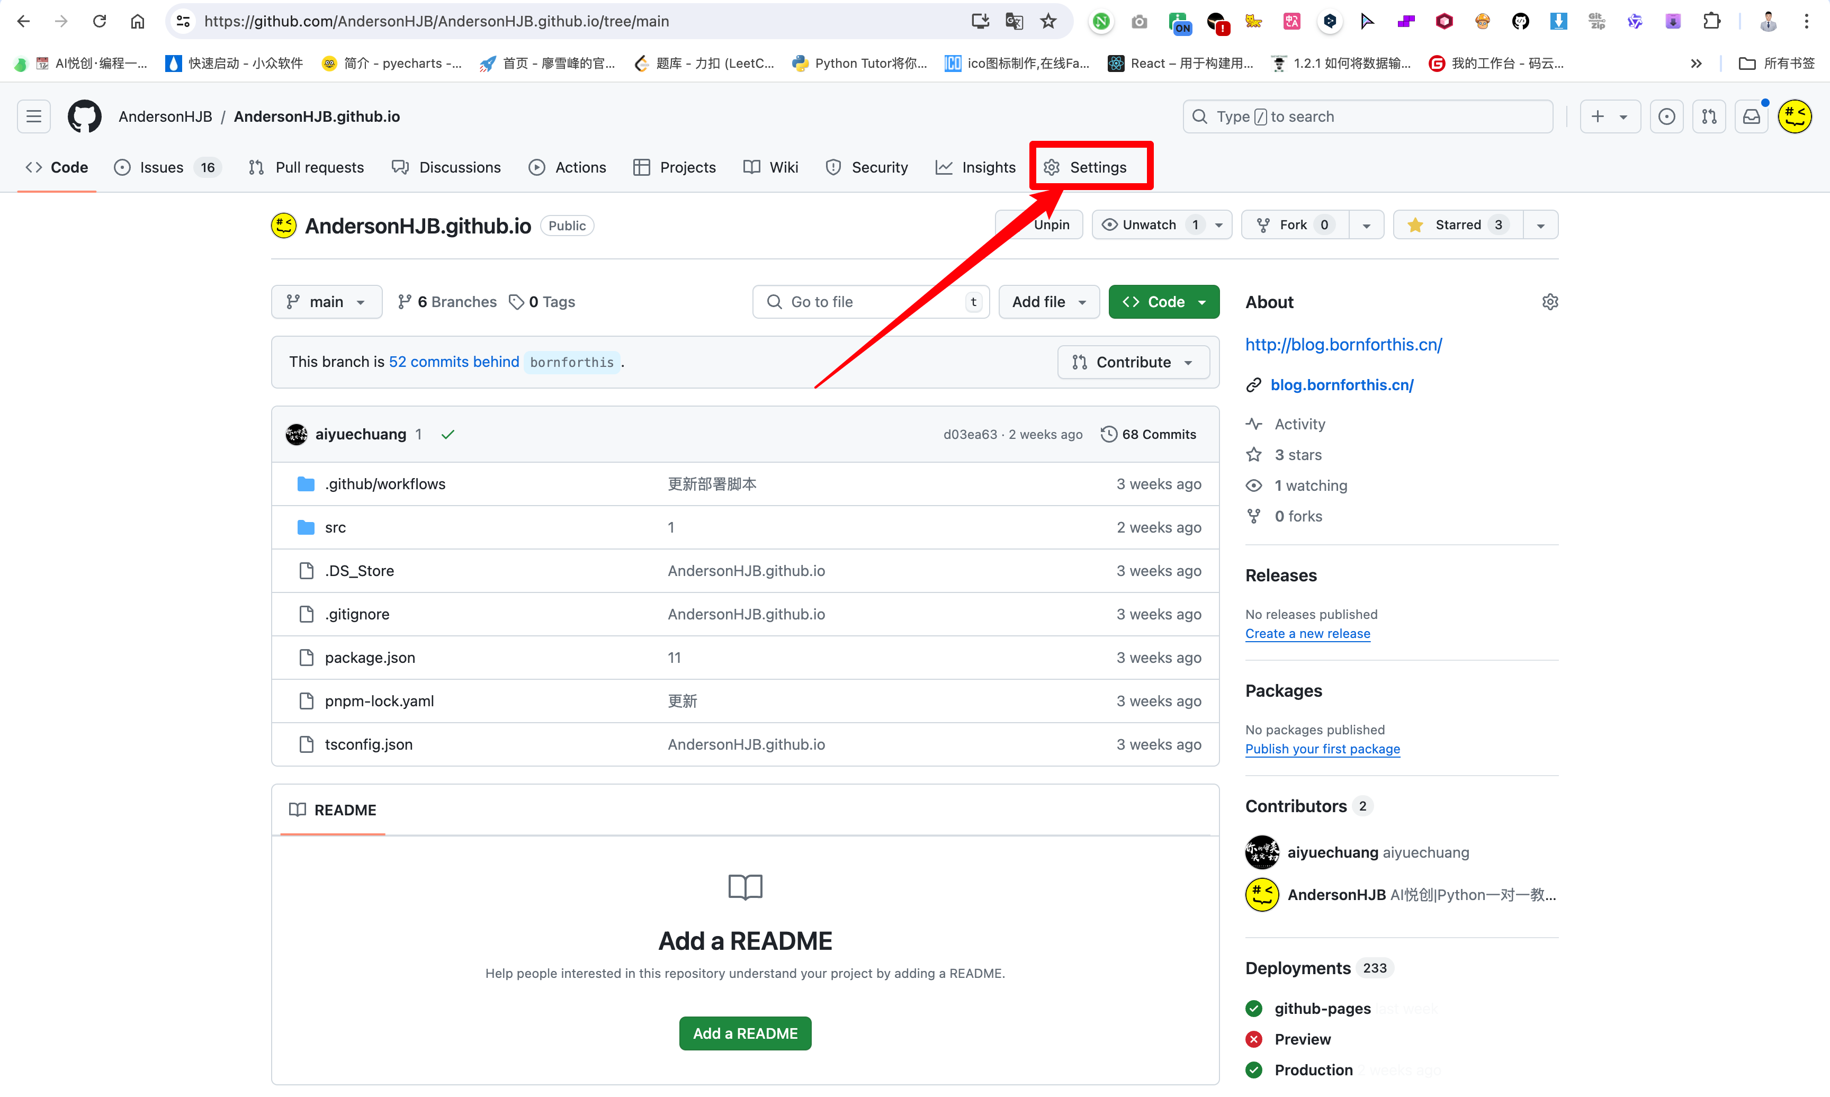This screenshot has height=1097, width=1830.
Task: View the 68 Commits history
Action: point(1149,435)
